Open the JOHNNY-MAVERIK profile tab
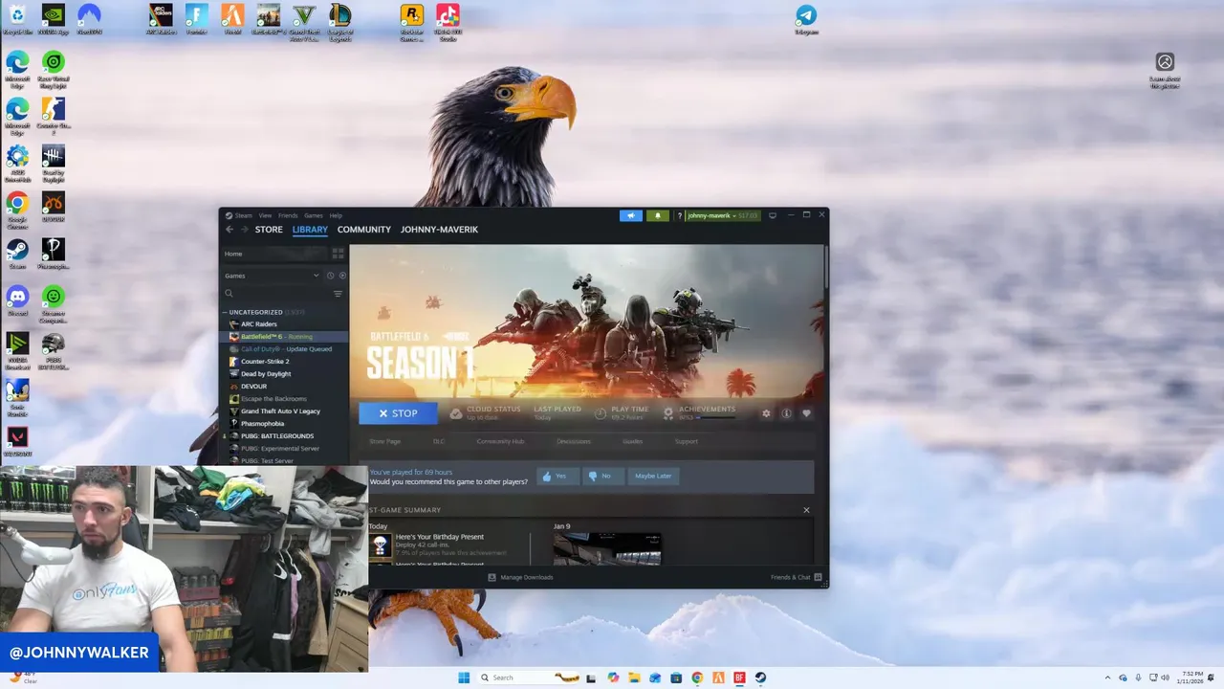The height and width of the screenshot is (689, 1224). coord(439,230)
